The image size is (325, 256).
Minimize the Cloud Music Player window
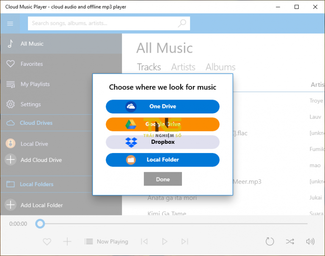coord(278,7)
